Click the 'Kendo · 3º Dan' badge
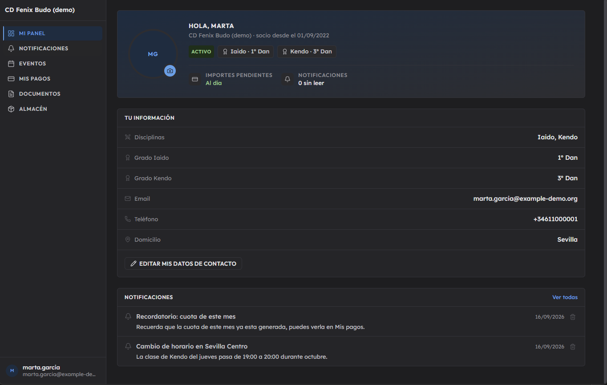Viewport: 607px width, 385px height. [307, 52]
